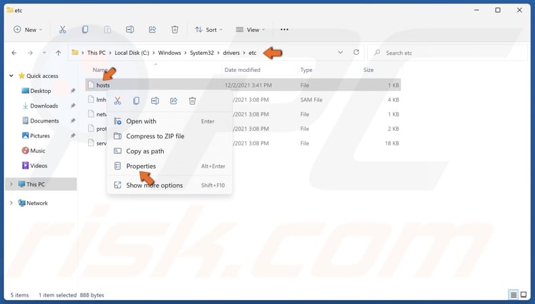The height and width of the screenshot is (304, 535).
Task: Maximize the etc window
Action: pos(498,10)
